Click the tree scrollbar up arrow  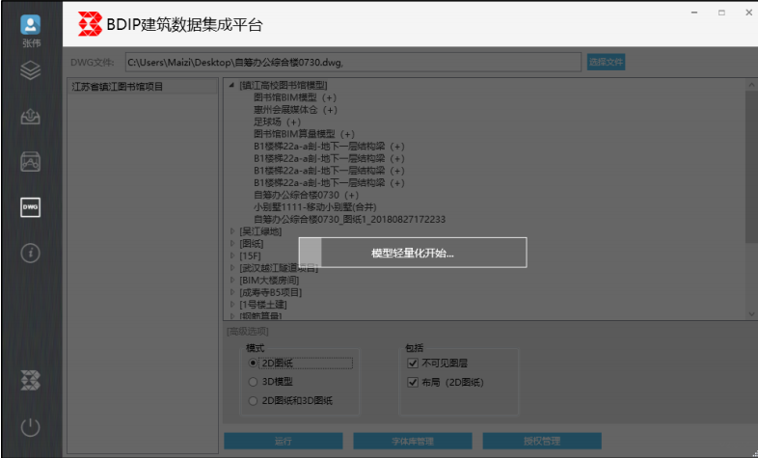tap(751, 85)
